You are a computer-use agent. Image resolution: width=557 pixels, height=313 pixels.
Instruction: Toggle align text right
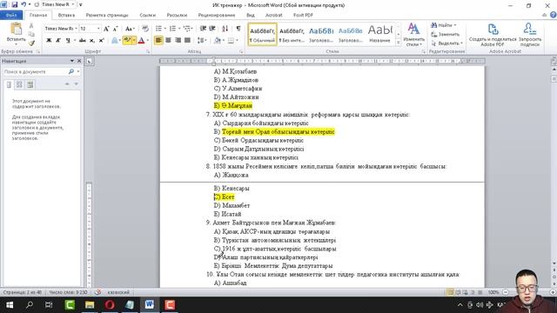click(178, 41)
